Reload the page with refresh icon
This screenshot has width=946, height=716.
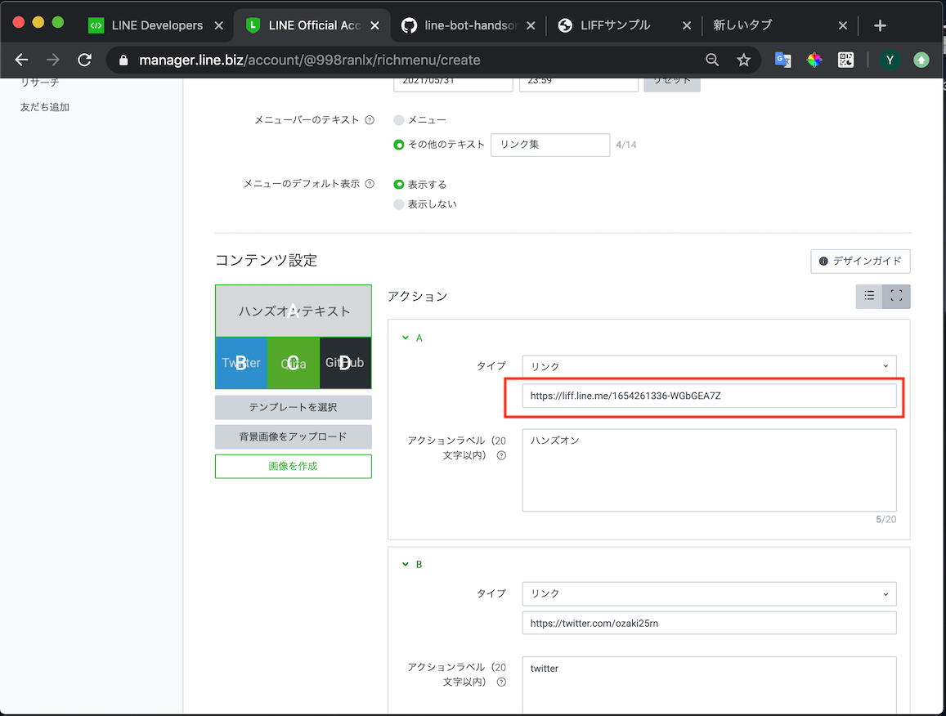point(84,60)
